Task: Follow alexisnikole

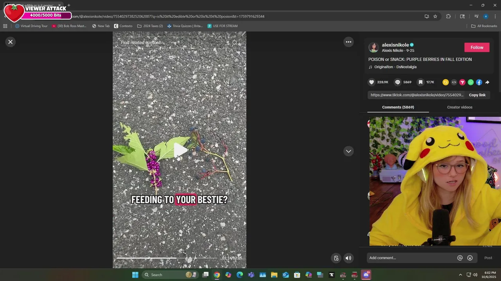Action: tap(477, 47)
